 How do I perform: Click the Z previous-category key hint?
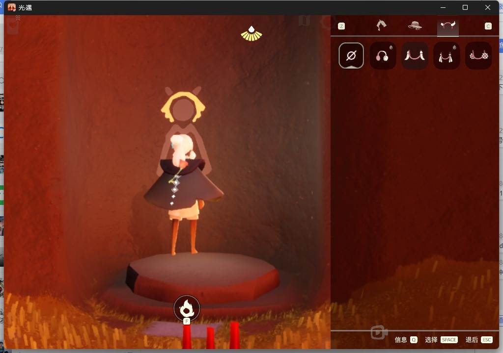(x=341, y=26)
